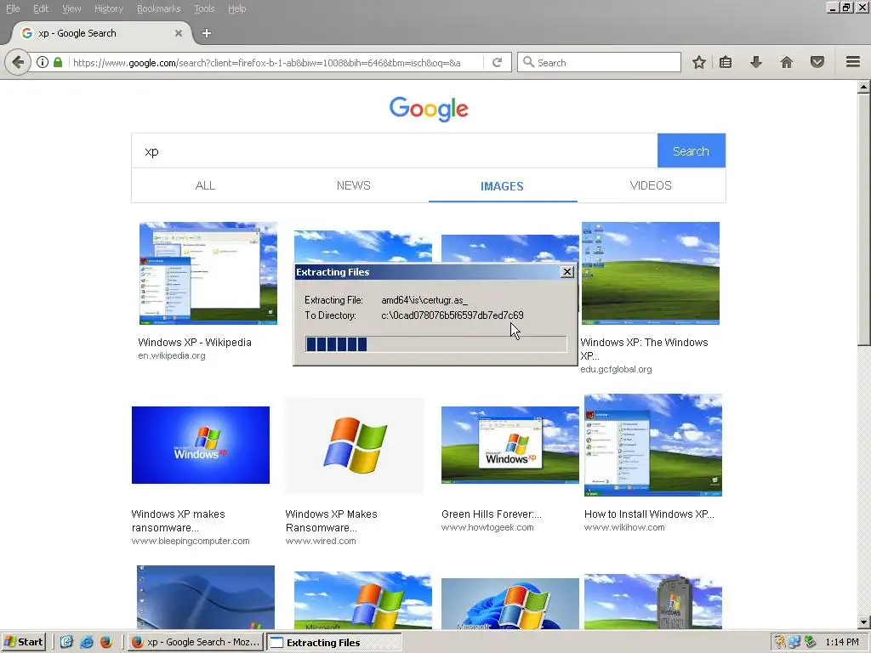Minimize the Firefox window
Viewport: 871px width, 653px height.
(833, 8)
